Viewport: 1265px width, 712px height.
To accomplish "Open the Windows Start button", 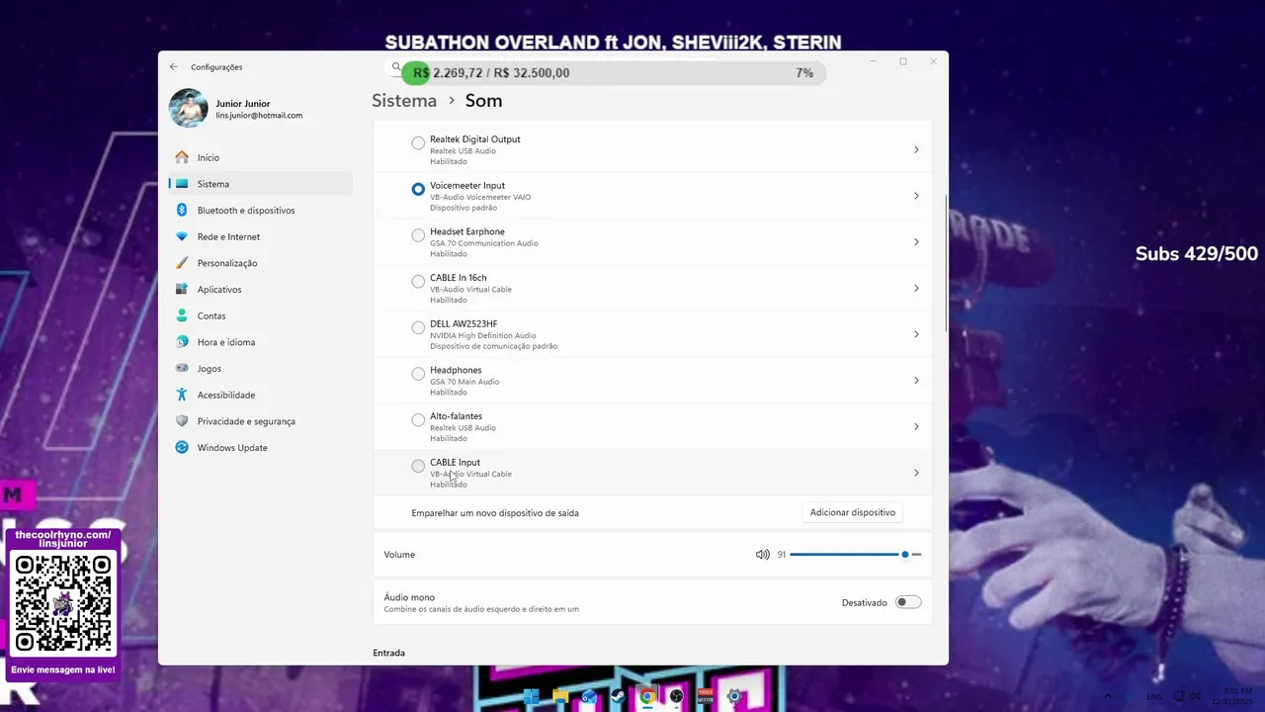I will pos(532,696).
